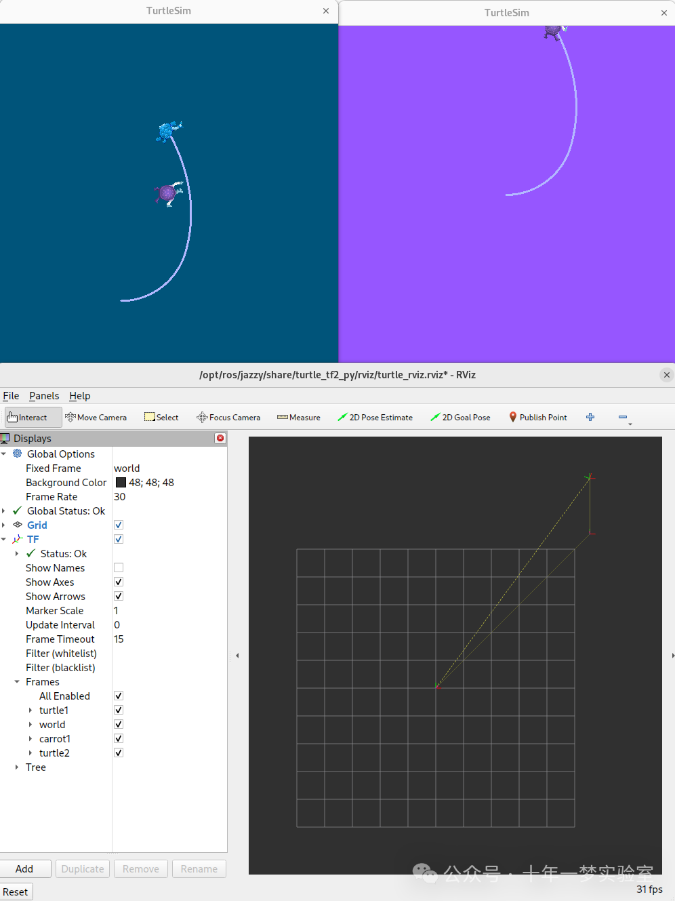Pick the Measure tool
Image resolution: width=675 pixels, height=901 pixels.
click(x=299, y=418)
